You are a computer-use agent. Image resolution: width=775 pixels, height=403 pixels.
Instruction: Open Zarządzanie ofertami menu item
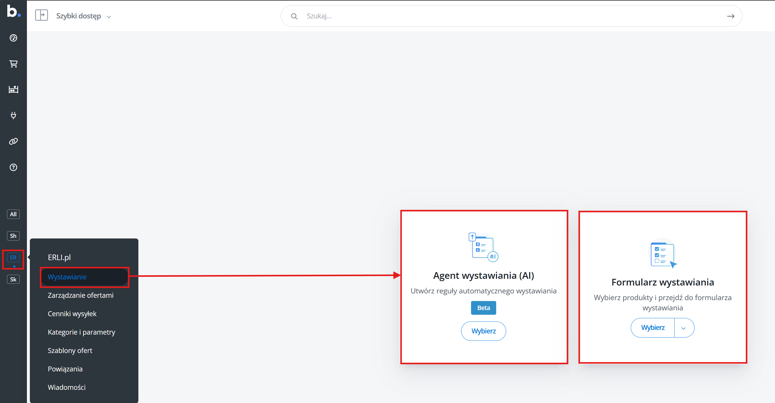pos(81,295)
